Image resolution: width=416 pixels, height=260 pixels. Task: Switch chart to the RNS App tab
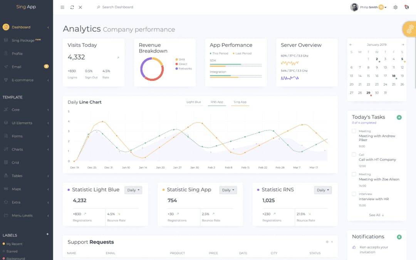[x=216, y=102]
